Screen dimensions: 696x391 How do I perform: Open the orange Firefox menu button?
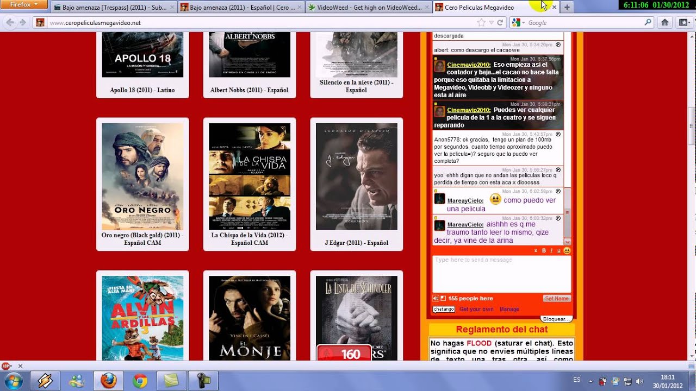click(x=24, y=5)
